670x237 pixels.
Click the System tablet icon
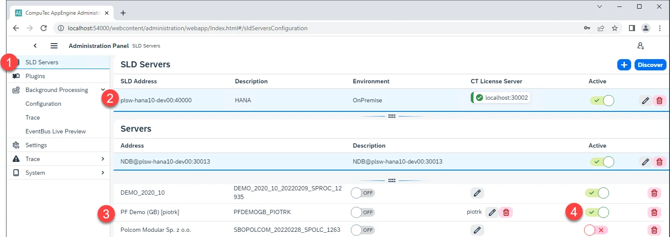pyautogui.click(x=16, y=173)
